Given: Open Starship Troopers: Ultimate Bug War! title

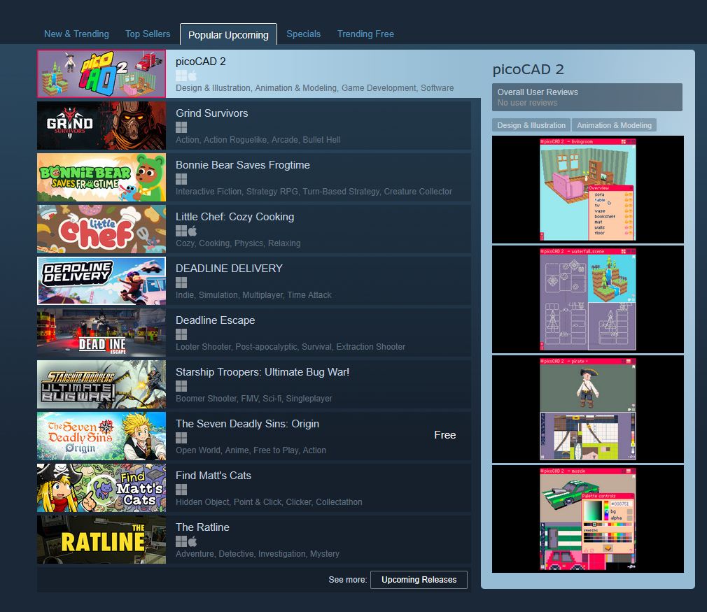Looking at the screenshot, I should pos(262,372).
